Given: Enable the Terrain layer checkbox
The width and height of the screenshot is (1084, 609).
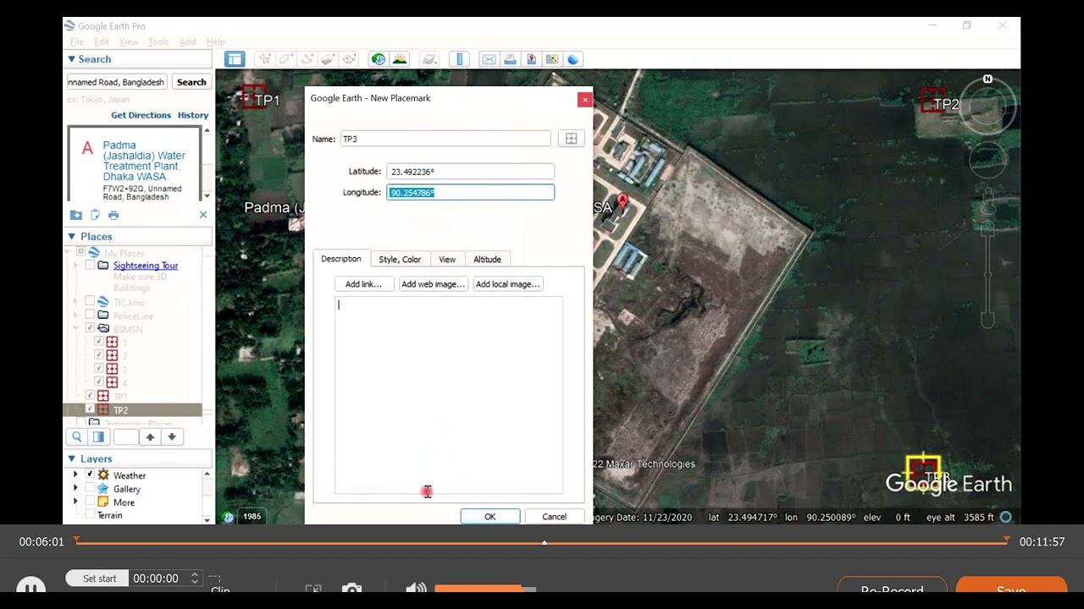Looking at the screenshot, I should 90,515.
